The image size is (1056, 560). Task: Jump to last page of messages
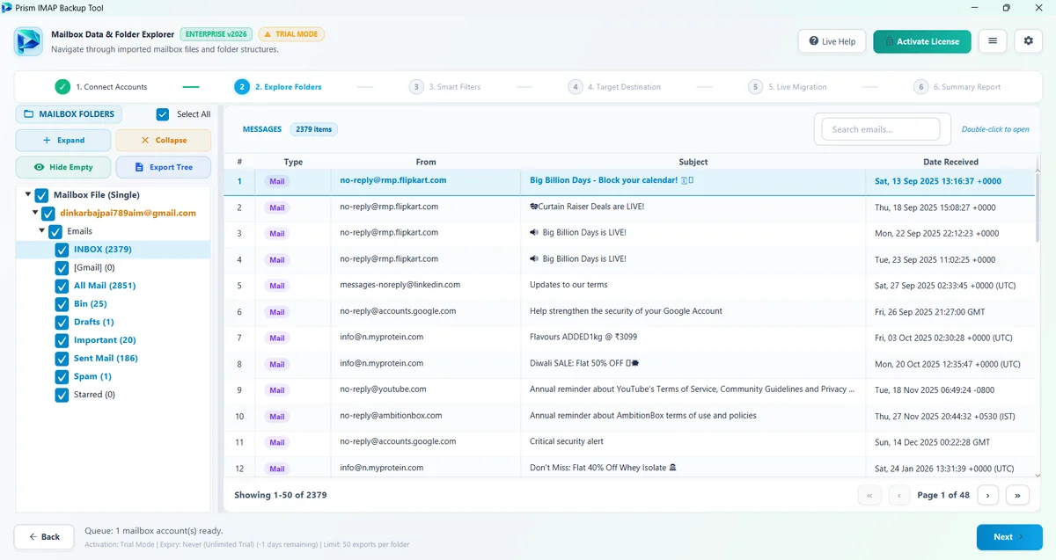pyautogui.click(x=1017, y=495)
